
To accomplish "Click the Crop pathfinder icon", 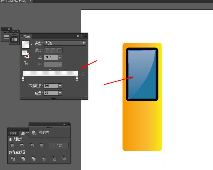I will pos(44,159).
